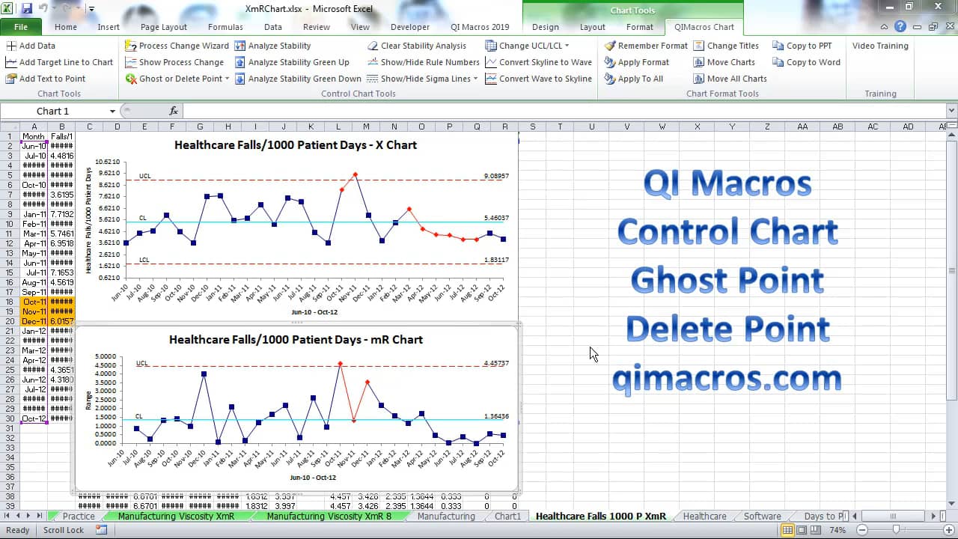Click Apply Format

(636, 62)
